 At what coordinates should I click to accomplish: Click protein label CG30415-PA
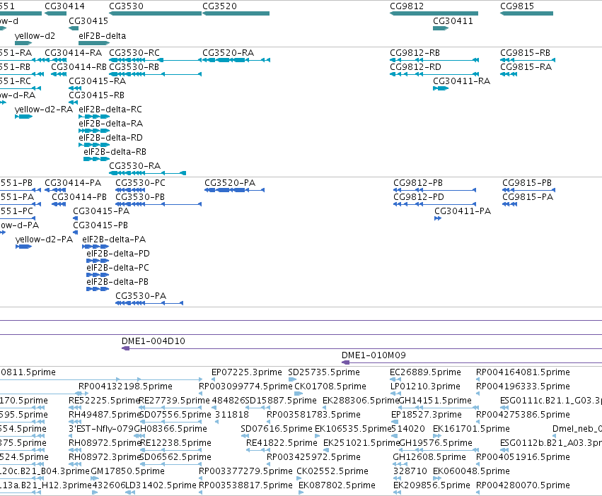pos(101,212)
